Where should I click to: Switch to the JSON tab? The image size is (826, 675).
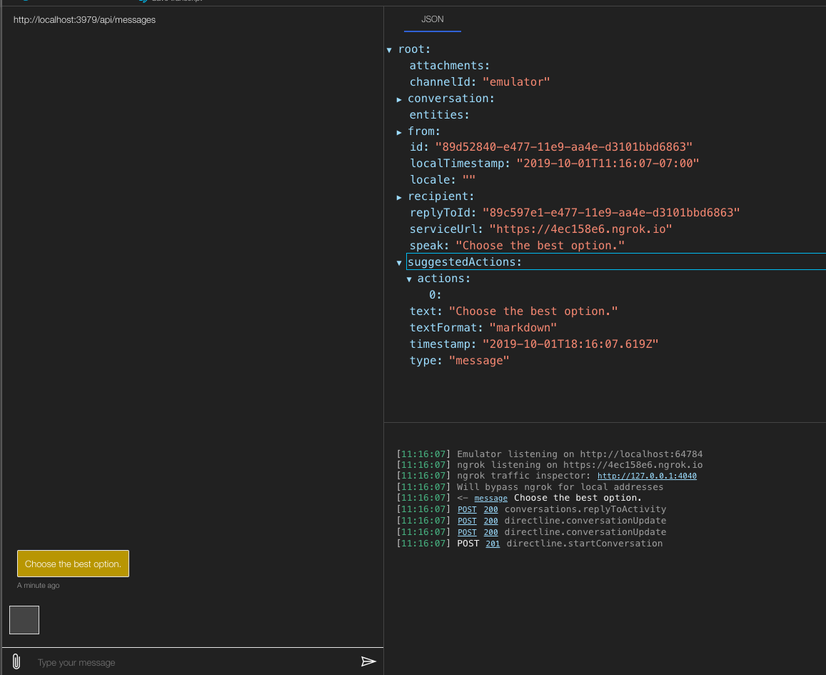(432, 19)
